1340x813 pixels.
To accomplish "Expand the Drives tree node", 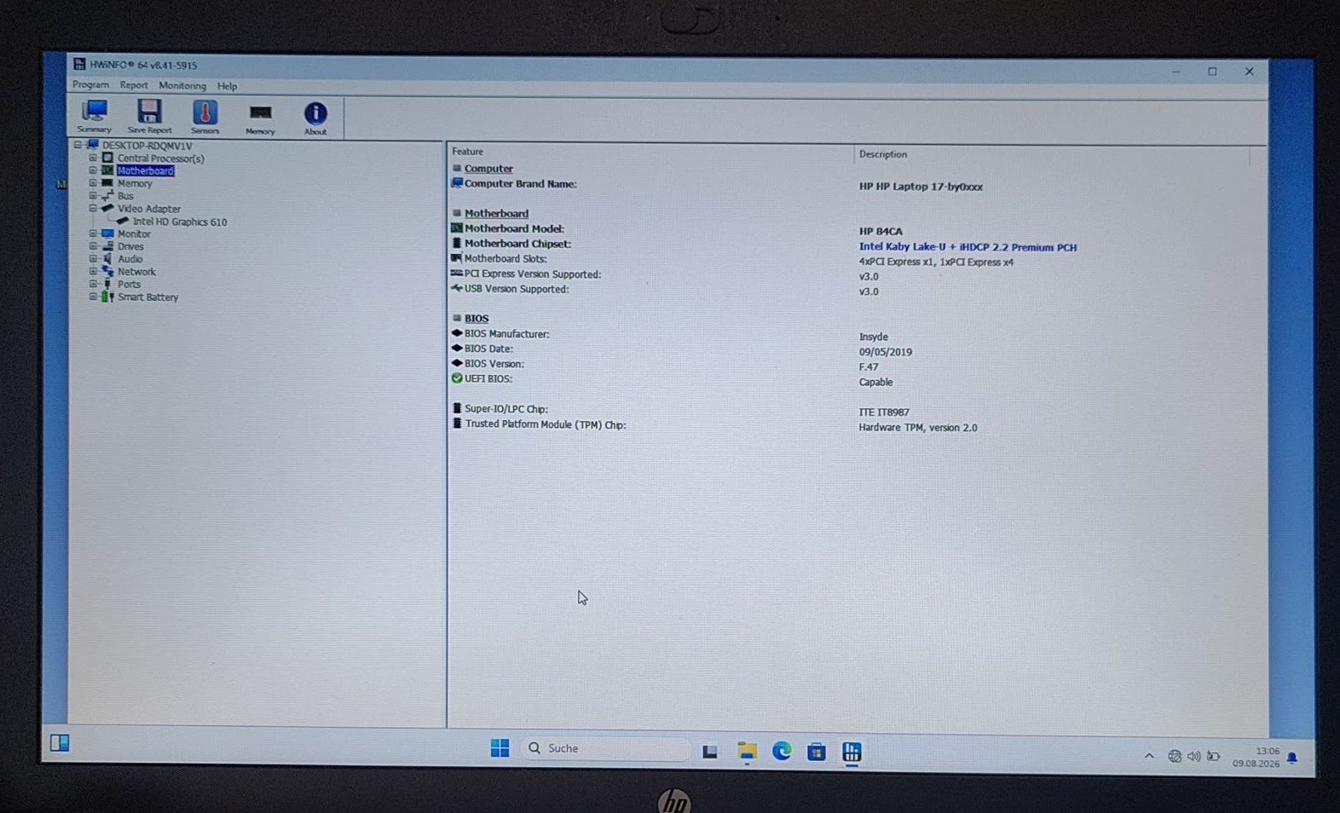I will (x=93, y=246).
